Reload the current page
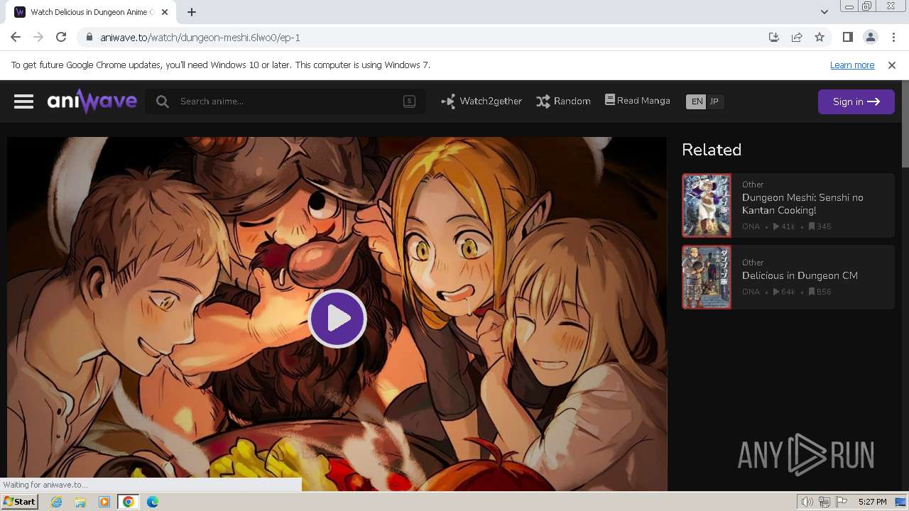The height and width of the screenshot is (511, 909). tap(61, 37)
